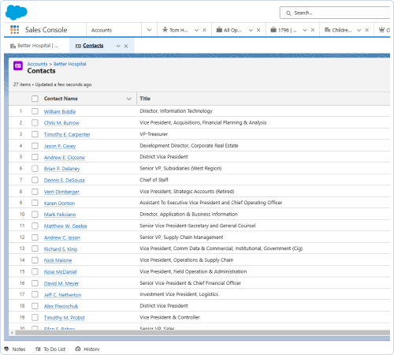This screenshot has width=394, height=355.
Task: Tick the David M. Meyer checkbox
Action: click(x=35, y=283)
